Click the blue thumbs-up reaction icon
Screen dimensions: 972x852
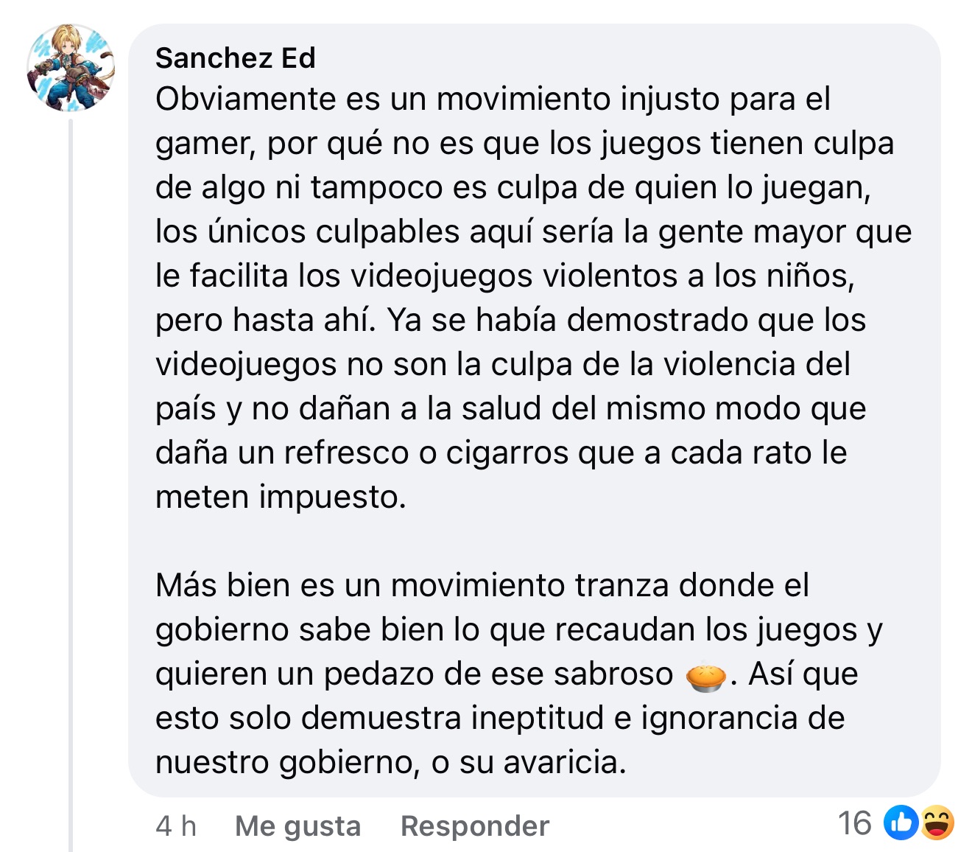click(901, 823)
